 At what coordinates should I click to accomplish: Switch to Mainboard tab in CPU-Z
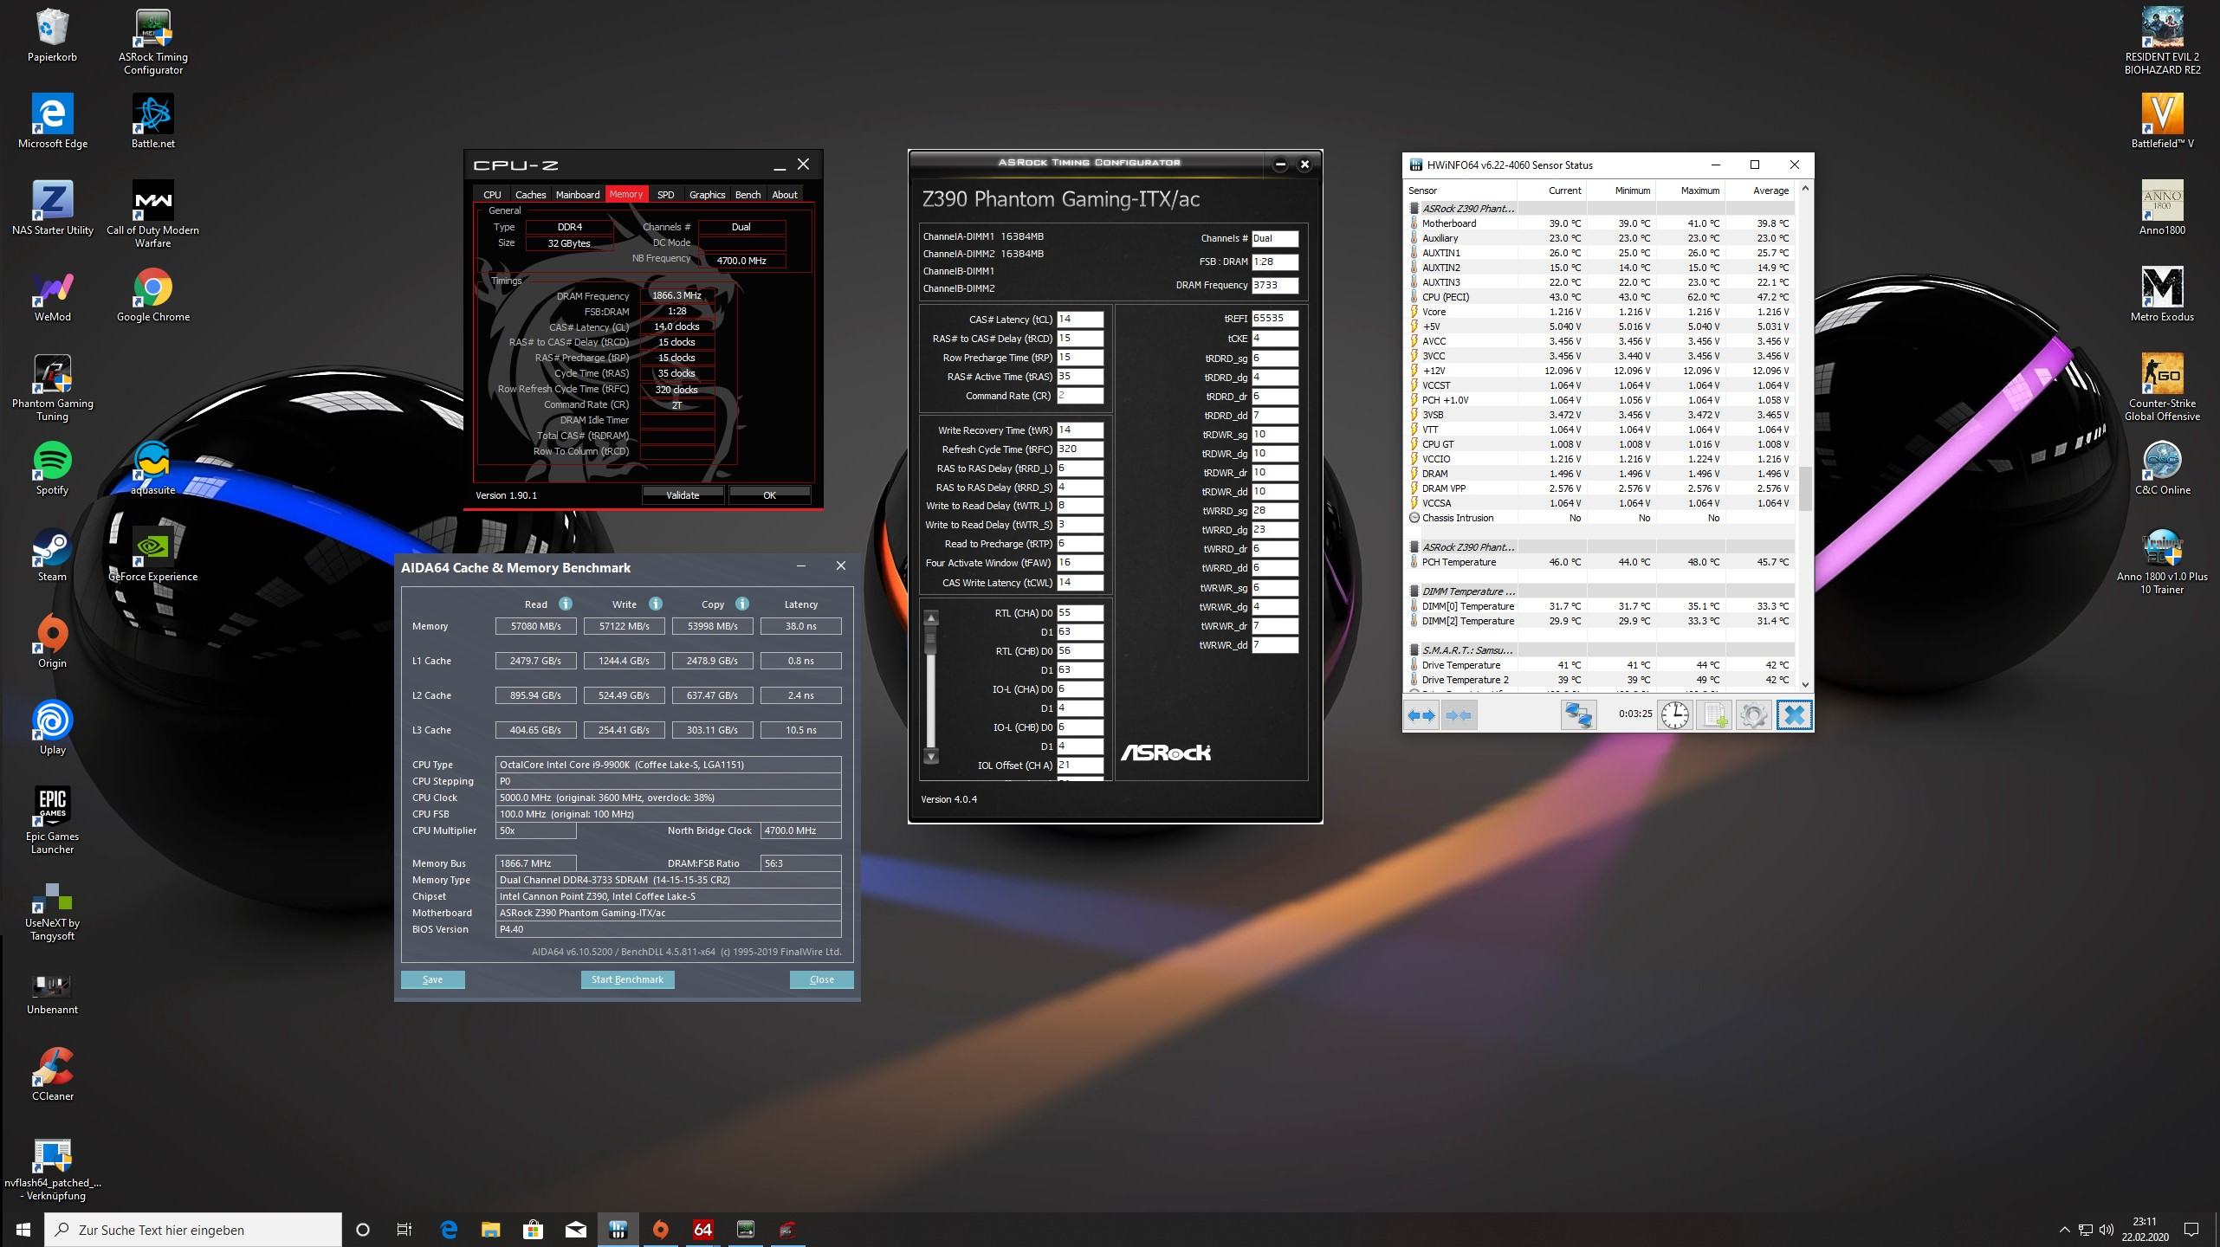pyautogui.click(x=578, y=195)
